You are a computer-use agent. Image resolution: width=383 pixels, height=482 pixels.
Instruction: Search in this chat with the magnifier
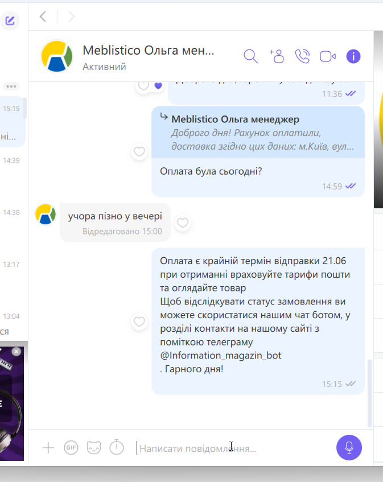pos(251,56)
